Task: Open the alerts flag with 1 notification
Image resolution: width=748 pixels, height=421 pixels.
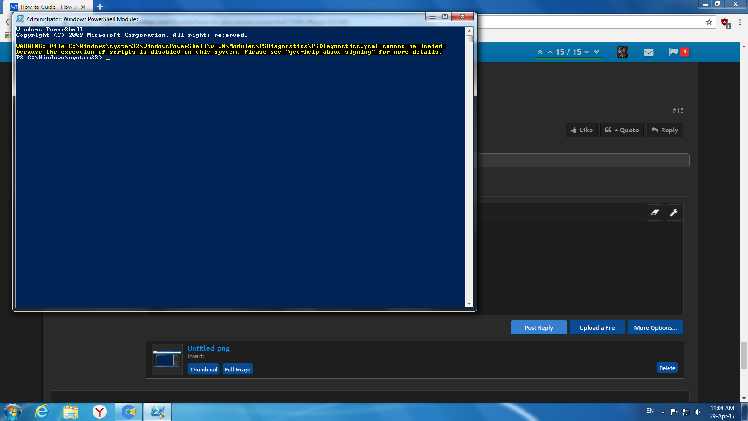Action: tap(678, 52)
